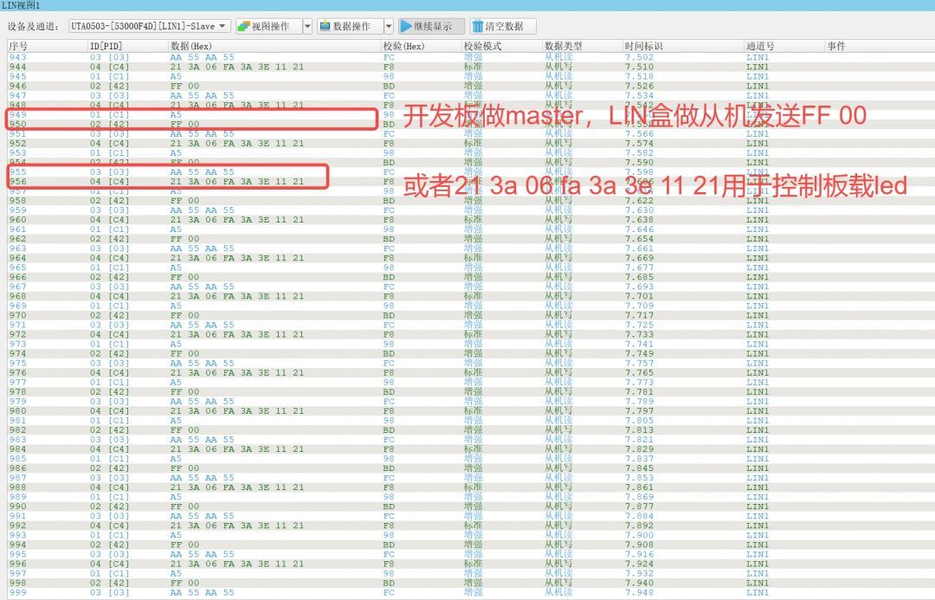Open the 设备及通道 device dropdown
This screenshot has height=600, width=935.
pos(222,25)
